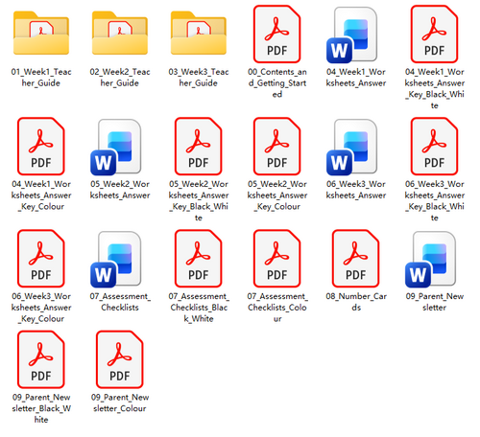This screenshot has width=480, height=437.
Task: Select the 03_Week3_Teacher_Guide folder
Action: point(199,34)
